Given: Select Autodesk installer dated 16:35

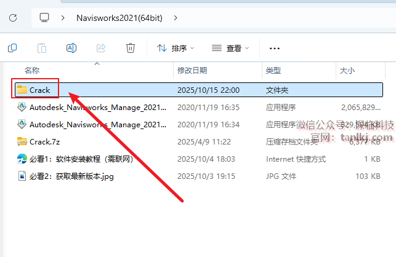Looking at the screenshot, I should coord(98,108).
